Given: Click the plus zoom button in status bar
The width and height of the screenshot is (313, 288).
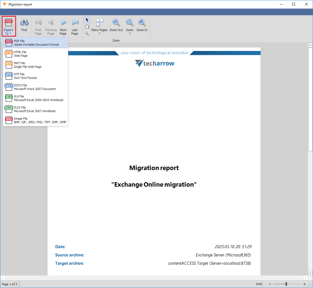Looking at the screenshot, I should 304,284.
